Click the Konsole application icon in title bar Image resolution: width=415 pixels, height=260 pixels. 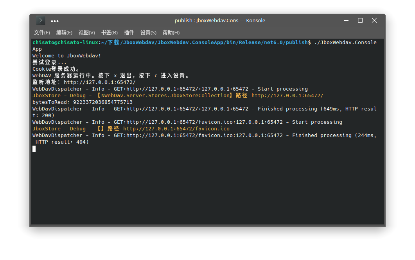(x=40, y=20)
